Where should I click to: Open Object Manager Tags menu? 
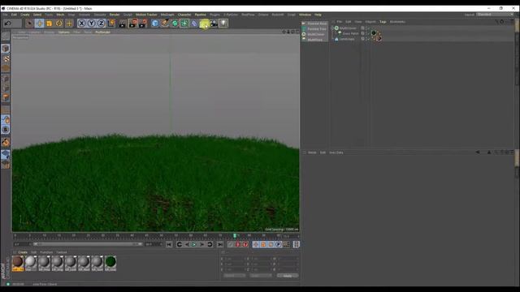(383, 22)
